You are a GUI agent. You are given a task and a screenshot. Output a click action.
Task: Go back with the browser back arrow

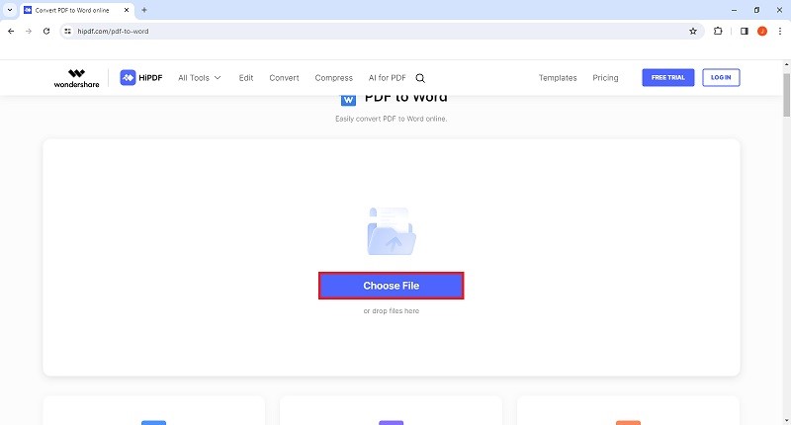coord(11,32)
